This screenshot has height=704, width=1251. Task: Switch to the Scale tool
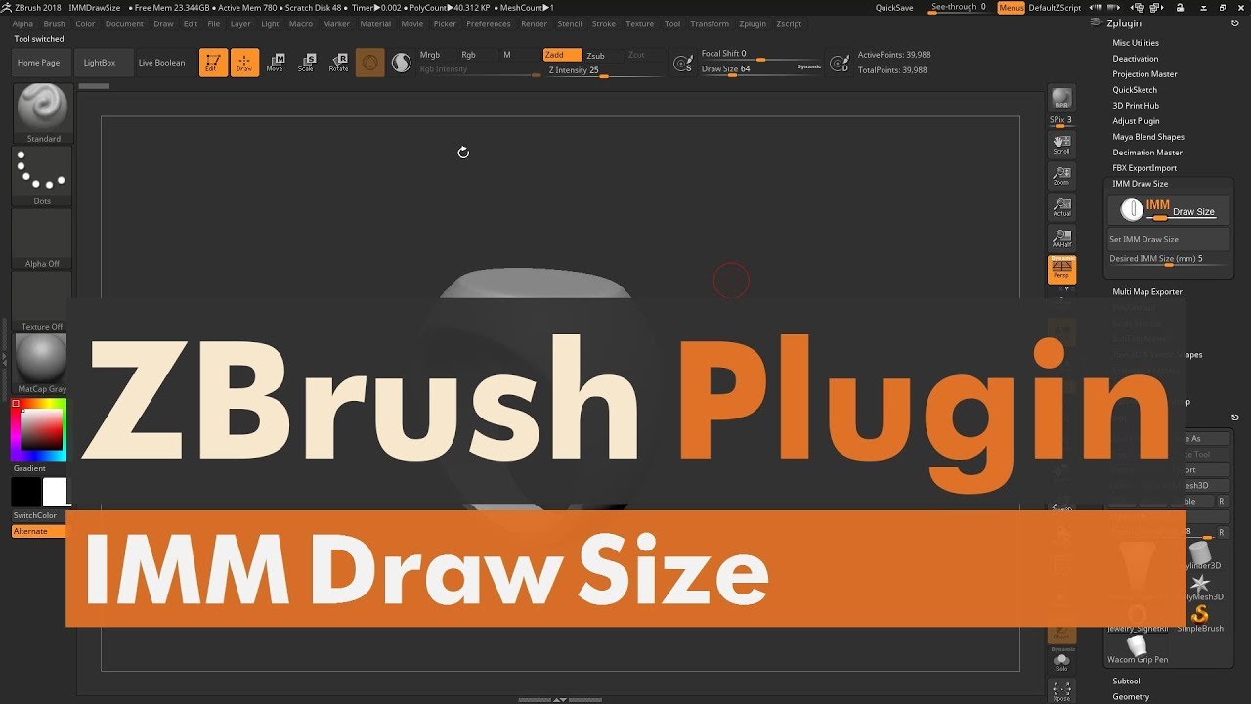[307, 63]
